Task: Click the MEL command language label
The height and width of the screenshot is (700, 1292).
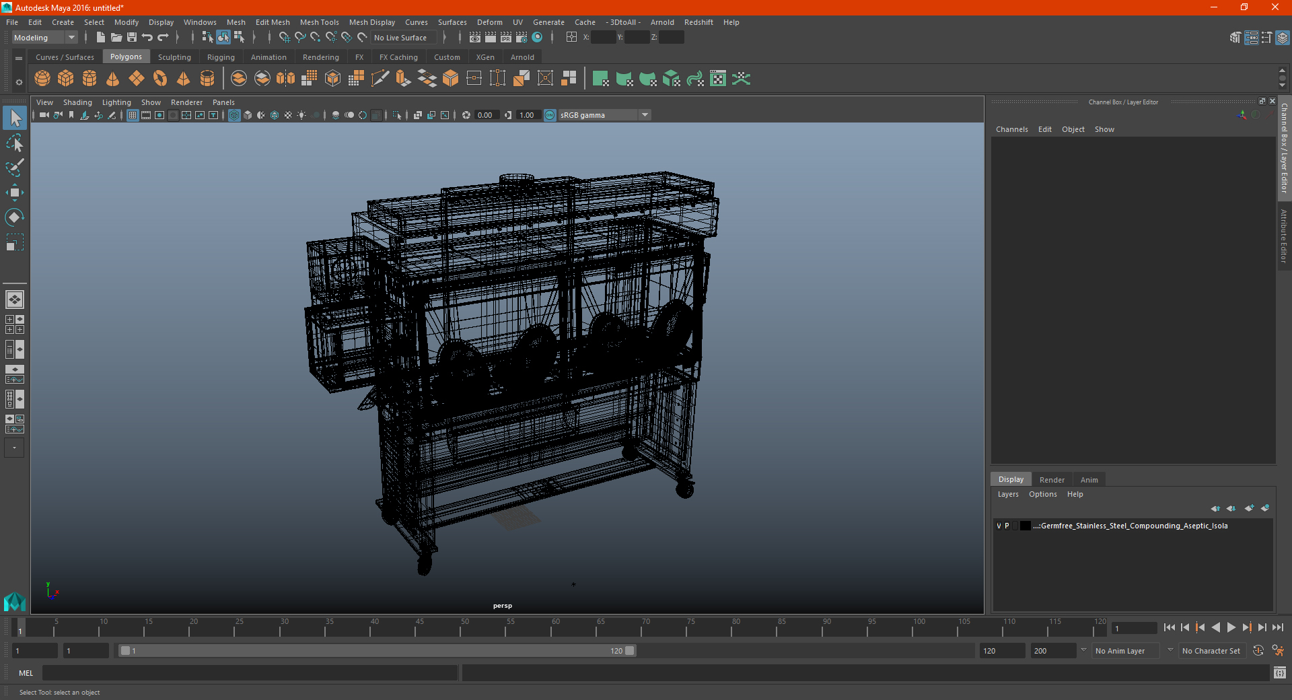Action: [x=26, y=673]
